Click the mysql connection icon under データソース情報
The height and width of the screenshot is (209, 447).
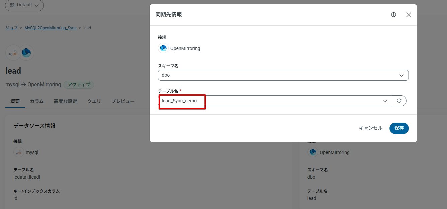18,152
